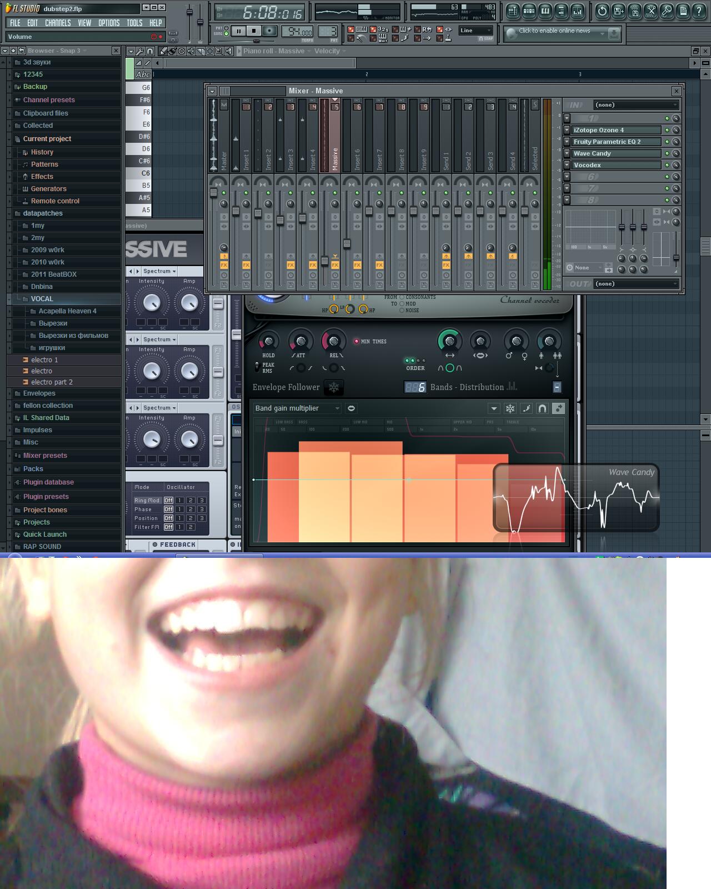Open the Fruity Parametric EQ 2 slot
This screenshot has height=889, width=711.
[617, 142]
